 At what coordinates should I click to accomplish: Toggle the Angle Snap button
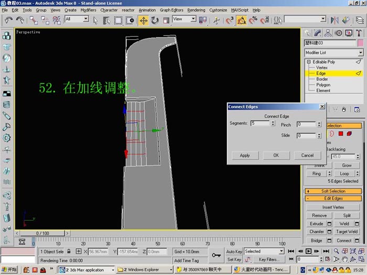[x=242, y=20]
